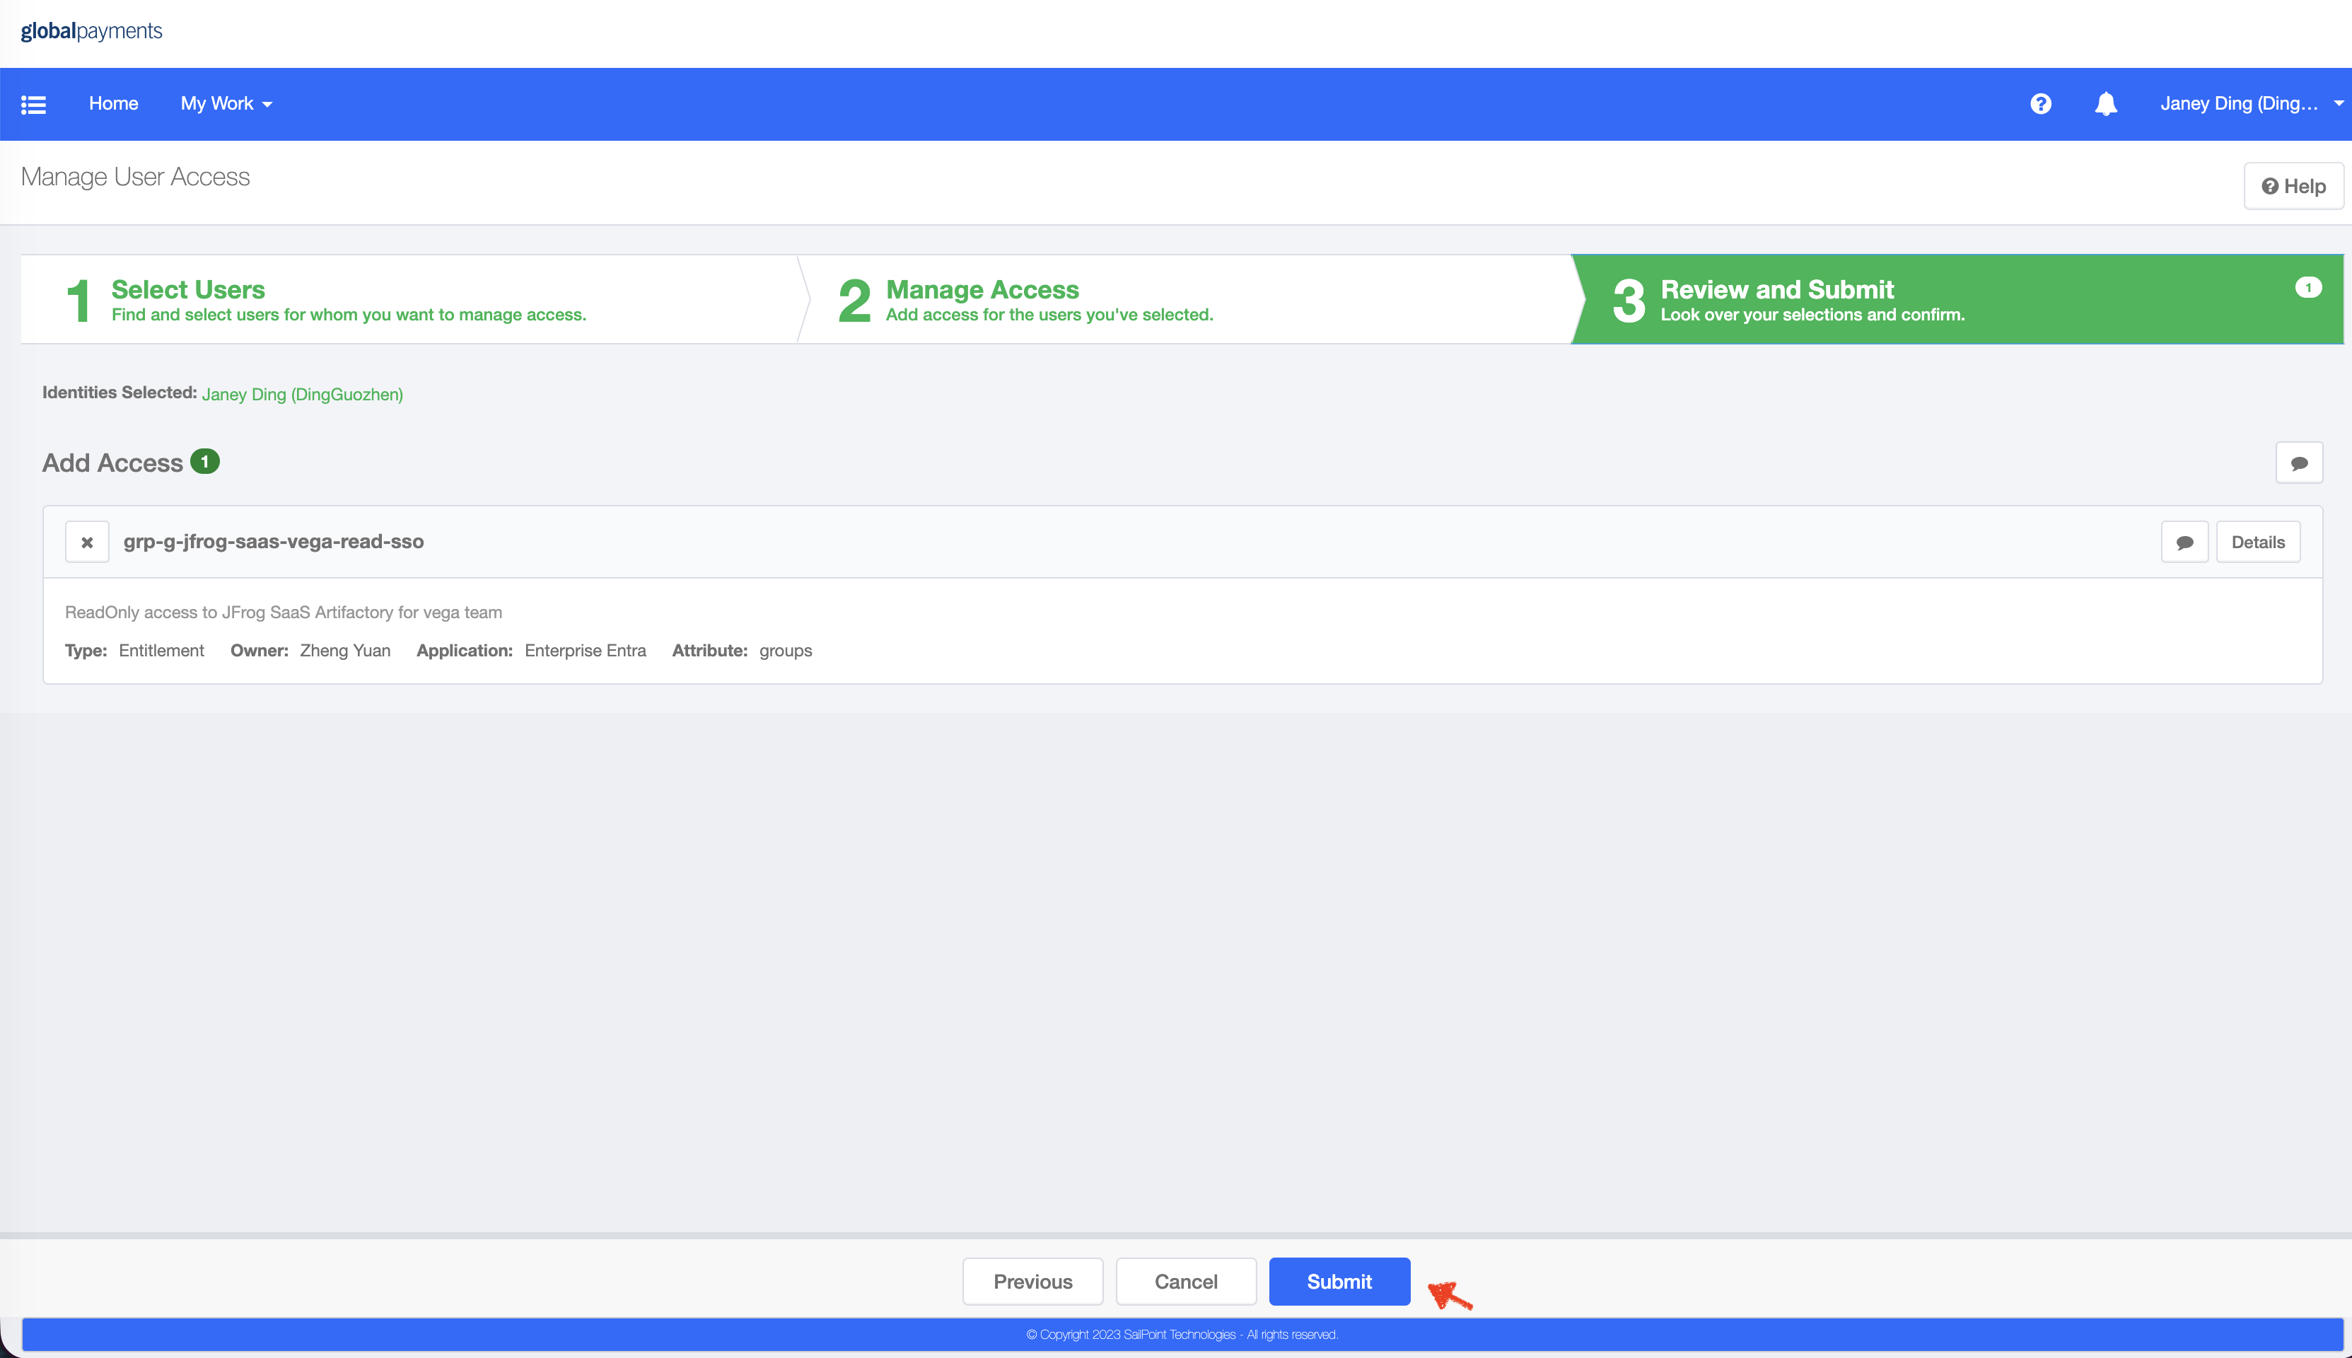Open Details for grp-g-jfrog-saas-vega-read-sso
This screenshot has height=1358, width=2352.
coord(2258,542)
